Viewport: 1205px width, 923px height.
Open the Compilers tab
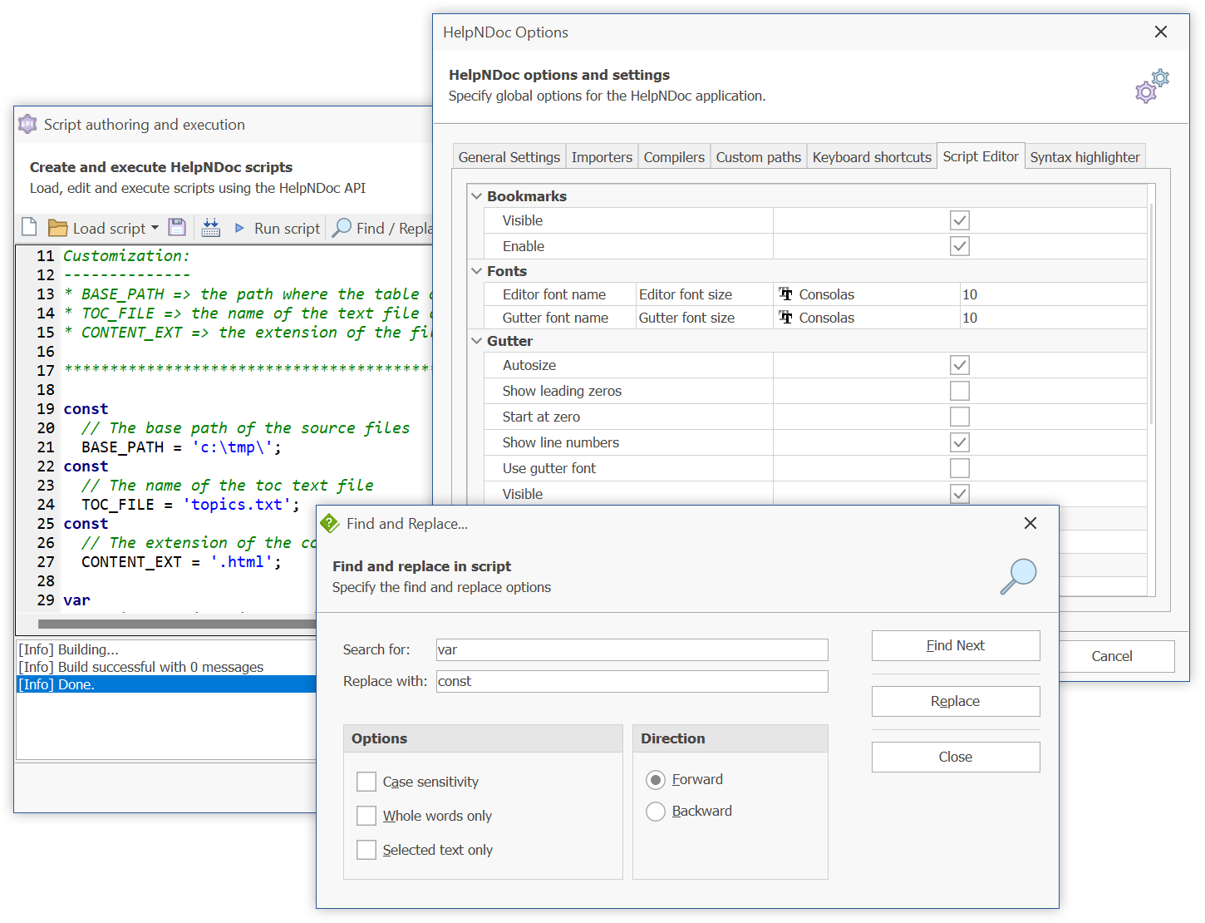(674, 157)
